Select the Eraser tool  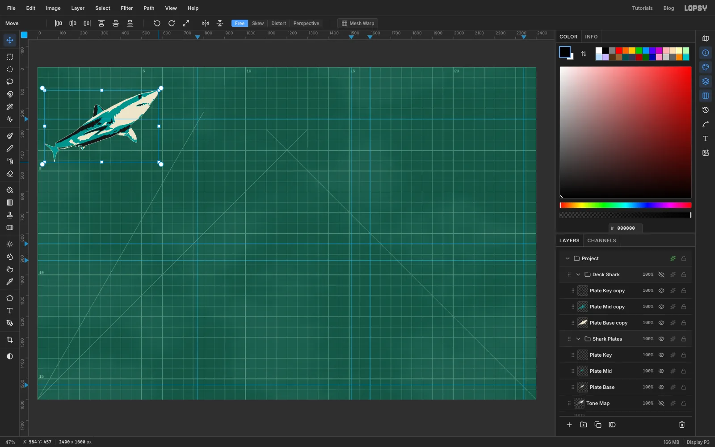coord(10,173)
